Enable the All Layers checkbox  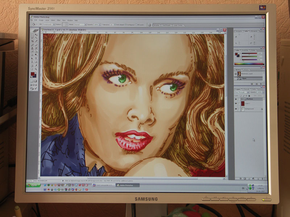136,25
